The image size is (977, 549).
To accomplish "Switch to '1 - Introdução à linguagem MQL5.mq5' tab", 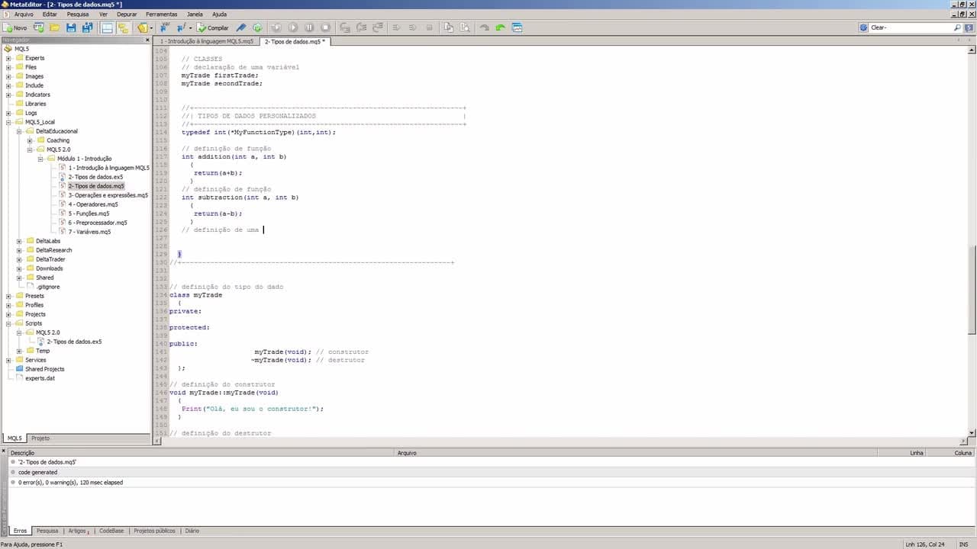I will coord(206,41).
